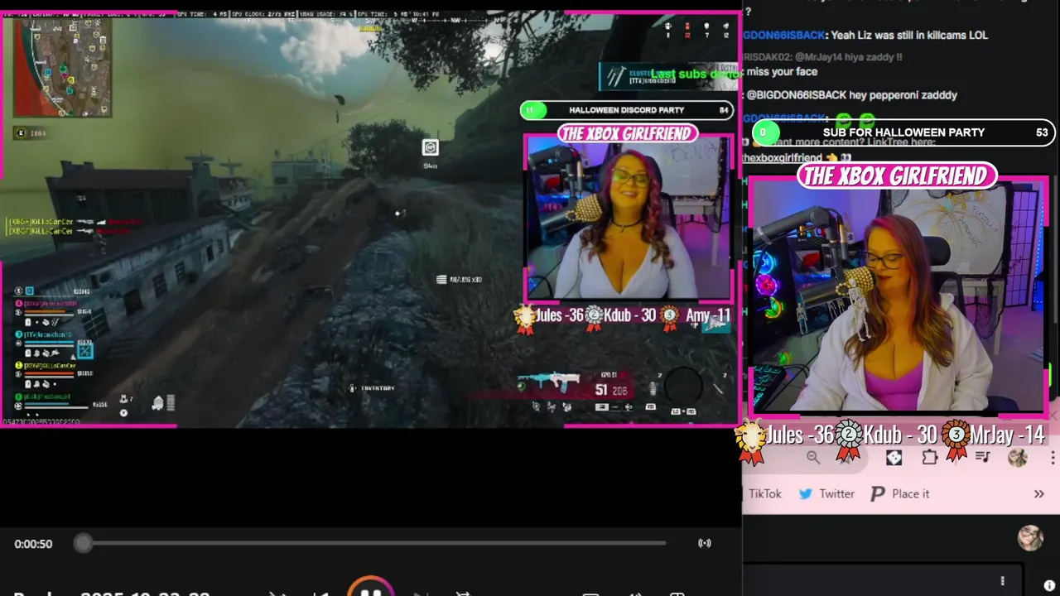1060x596 pixels.
Task: Click the game minimap in the video
Action: pos(62,68)
